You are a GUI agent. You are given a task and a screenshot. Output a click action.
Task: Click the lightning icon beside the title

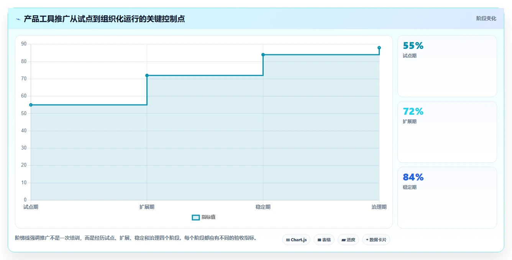18,19
